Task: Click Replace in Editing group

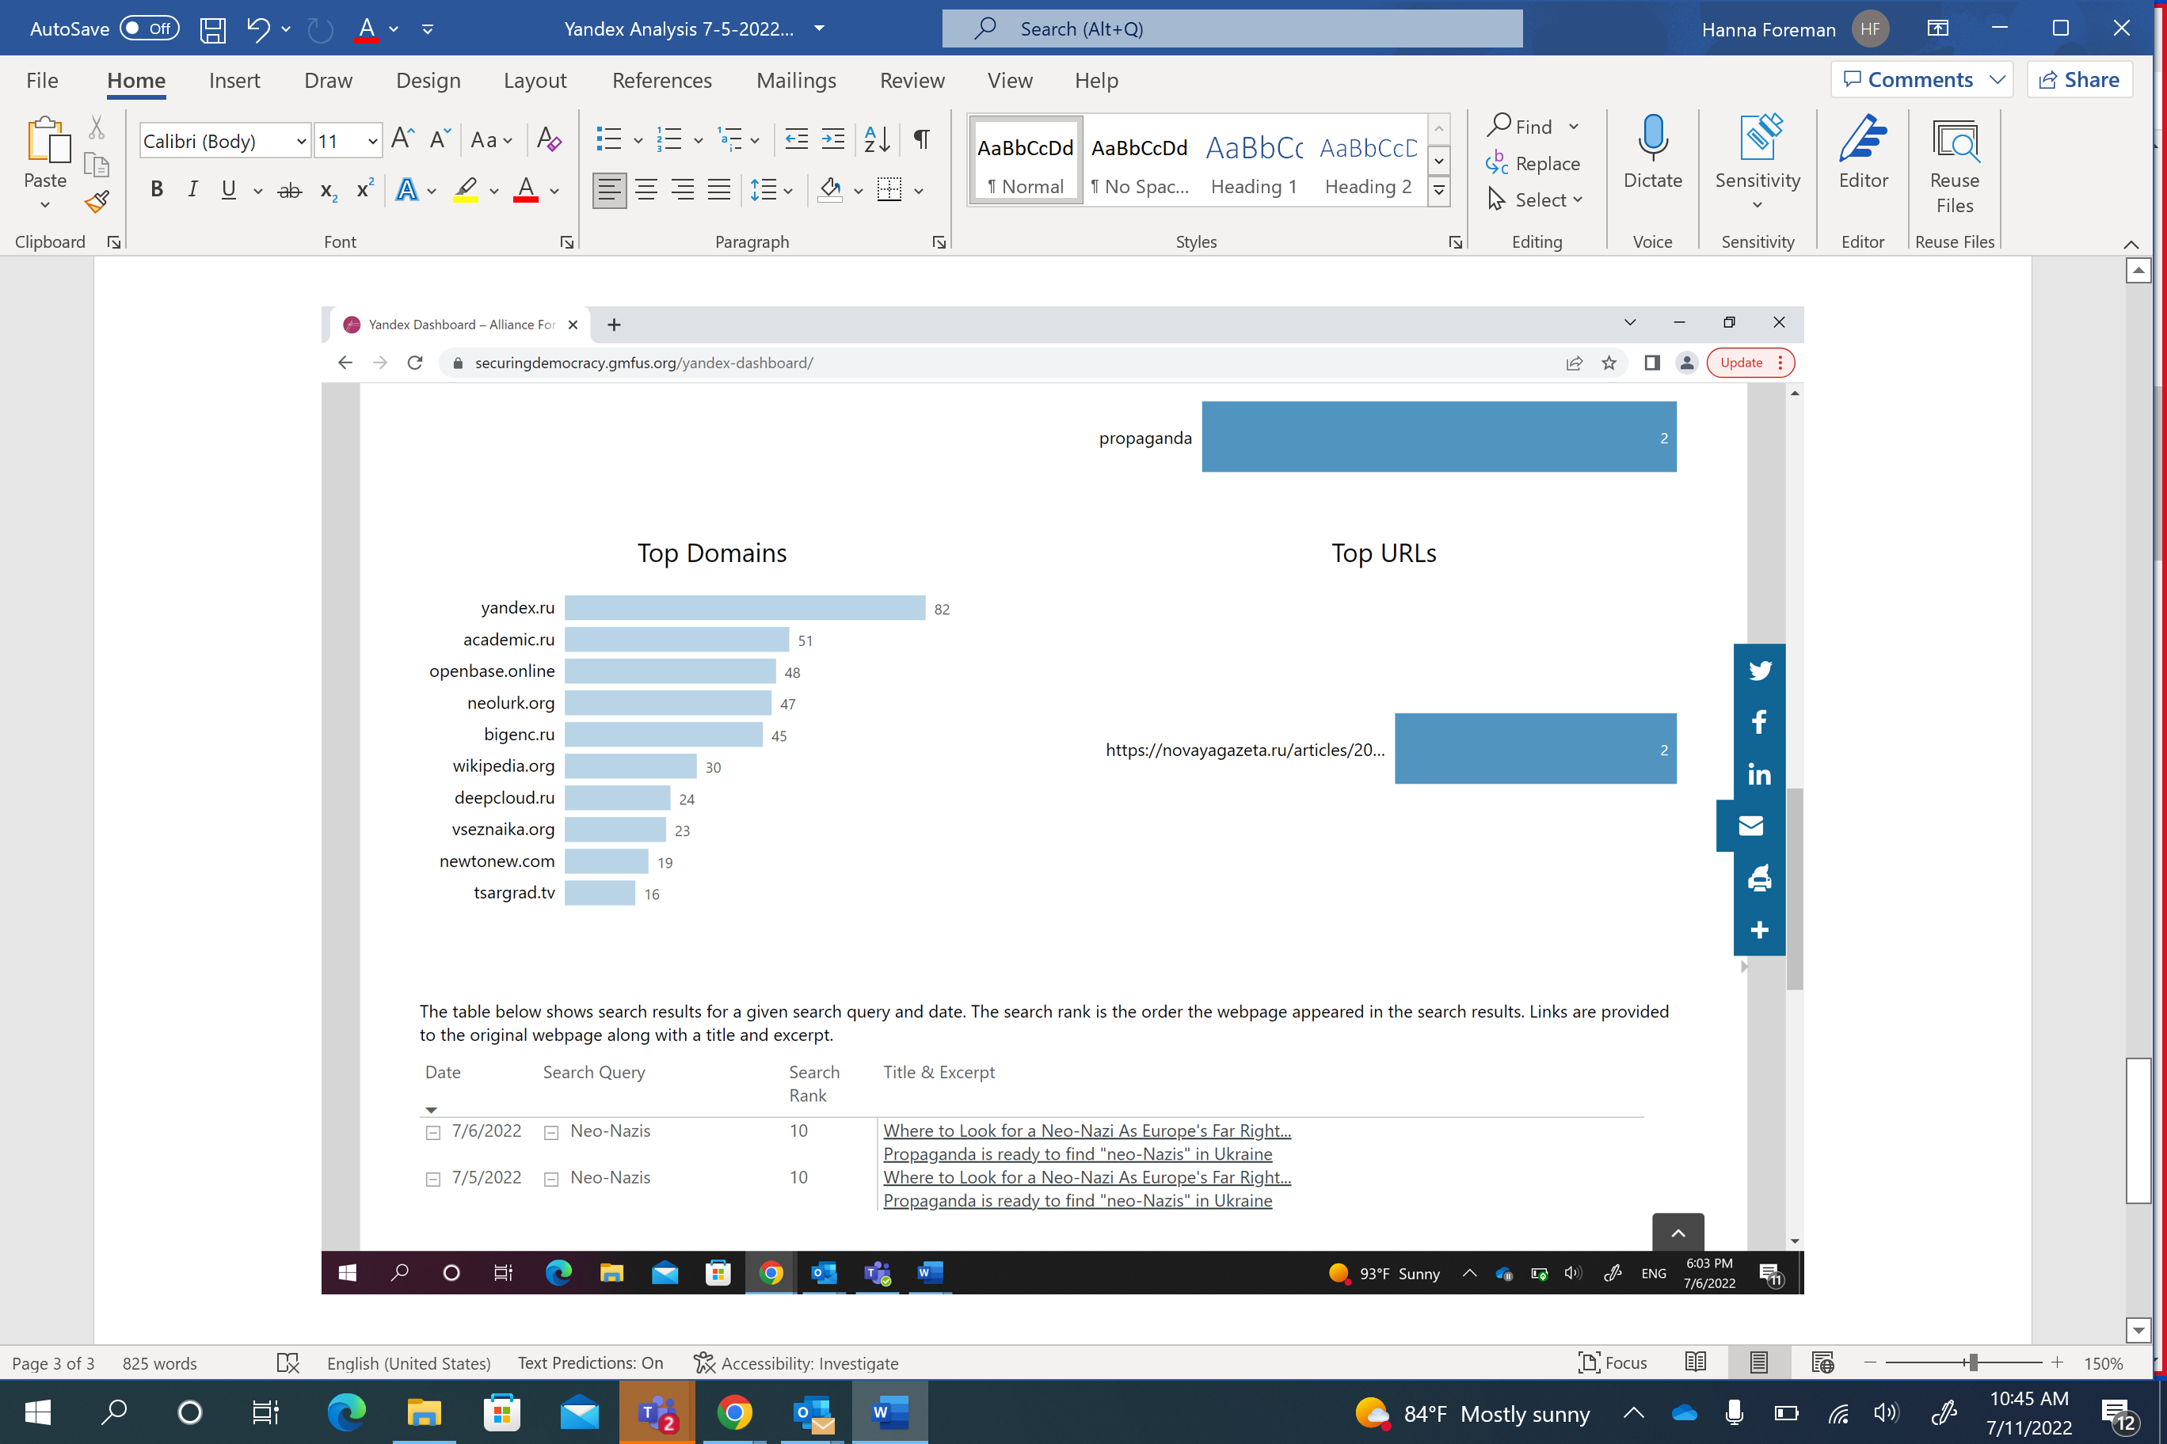Action: [1533, 163]
